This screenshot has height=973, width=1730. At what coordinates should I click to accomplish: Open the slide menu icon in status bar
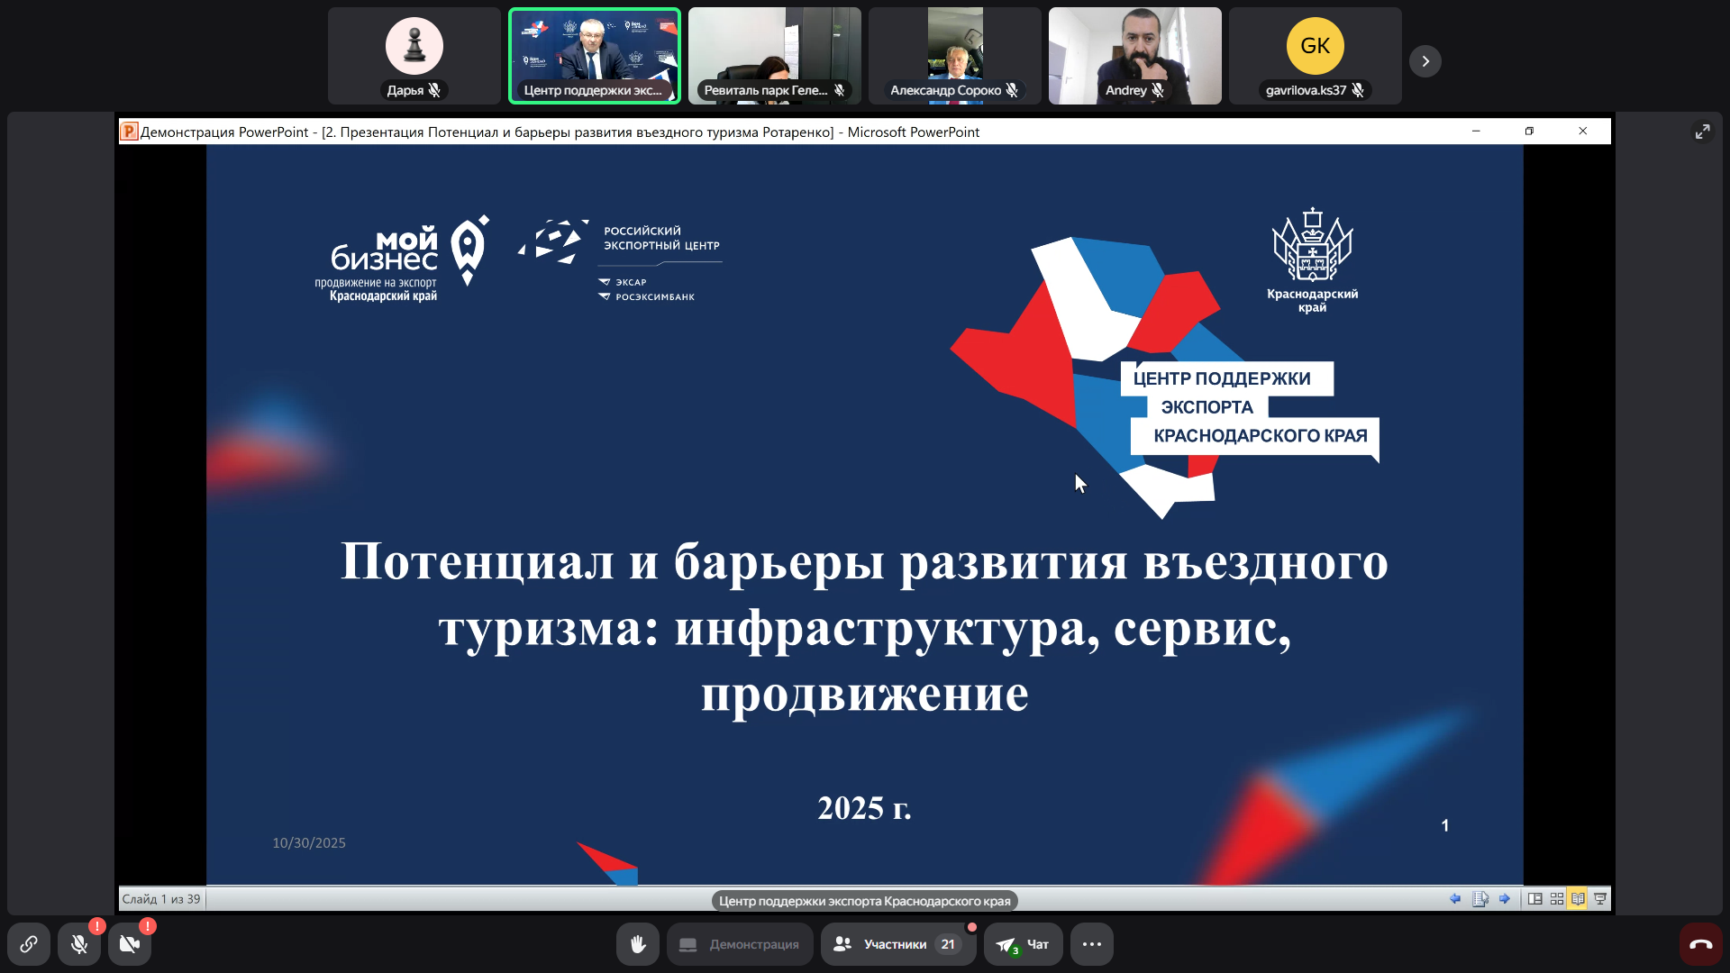[1480, 899]
